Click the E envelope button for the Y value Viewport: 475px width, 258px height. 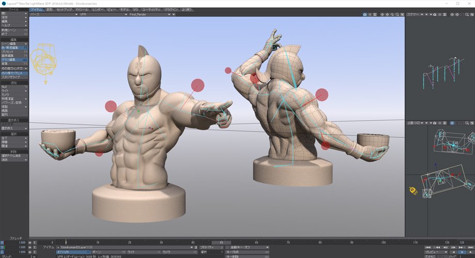35,247
